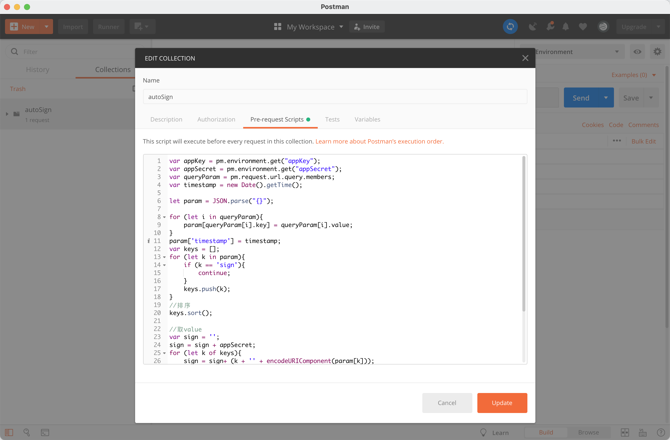670x440 pixels.
Task: Open the notifications bell icon
Action: pos(566,27)
